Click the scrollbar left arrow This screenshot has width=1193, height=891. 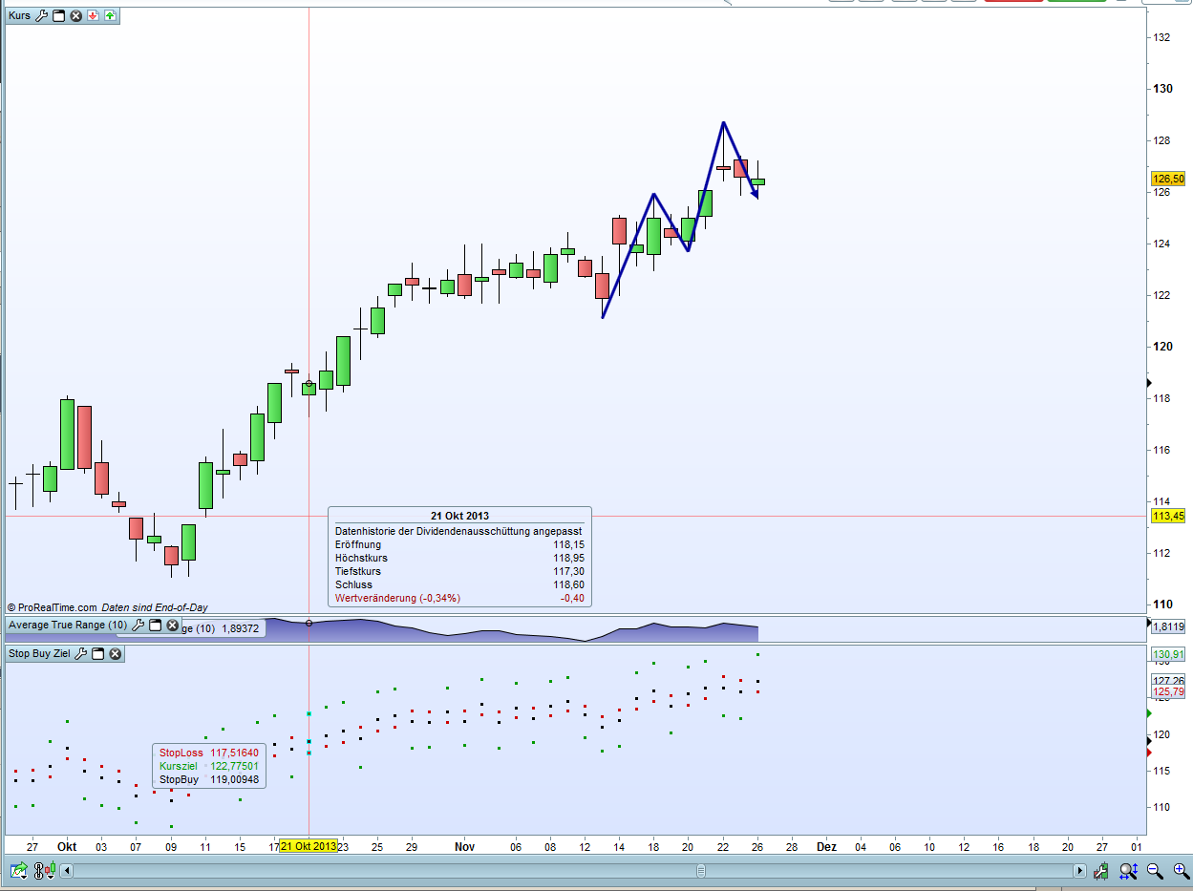tap(67, 871)
